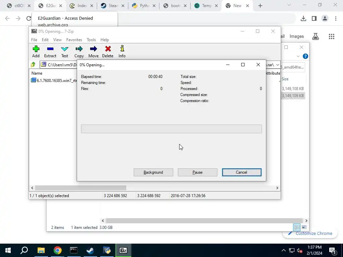The image size is (343, 257).
Task: Click the up-folder icon beside address bar
Action: pyautogui.click(x=33, y=65)
